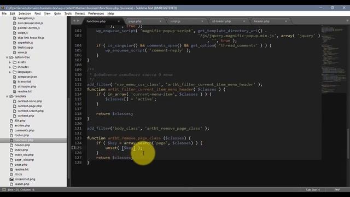Open the Edit menu

(13, 14)
